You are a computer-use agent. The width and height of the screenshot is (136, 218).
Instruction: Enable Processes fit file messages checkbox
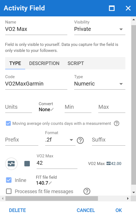[9, 191]
